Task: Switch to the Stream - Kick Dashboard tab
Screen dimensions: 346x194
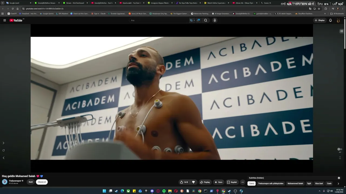Action: point(76,3)
